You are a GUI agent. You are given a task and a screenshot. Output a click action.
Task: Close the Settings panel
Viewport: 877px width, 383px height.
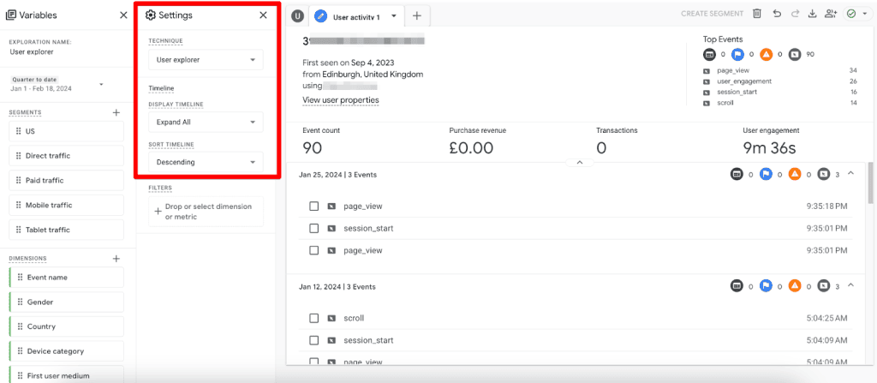click(x=263, y=15)
